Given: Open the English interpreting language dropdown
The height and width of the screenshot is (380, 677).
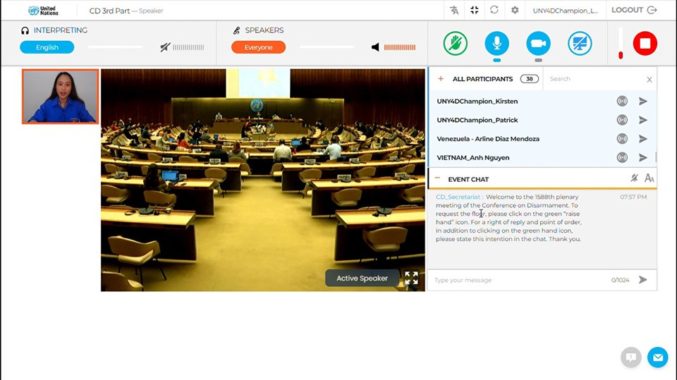Looking at the screenshot, I should [x=47, y=47].
